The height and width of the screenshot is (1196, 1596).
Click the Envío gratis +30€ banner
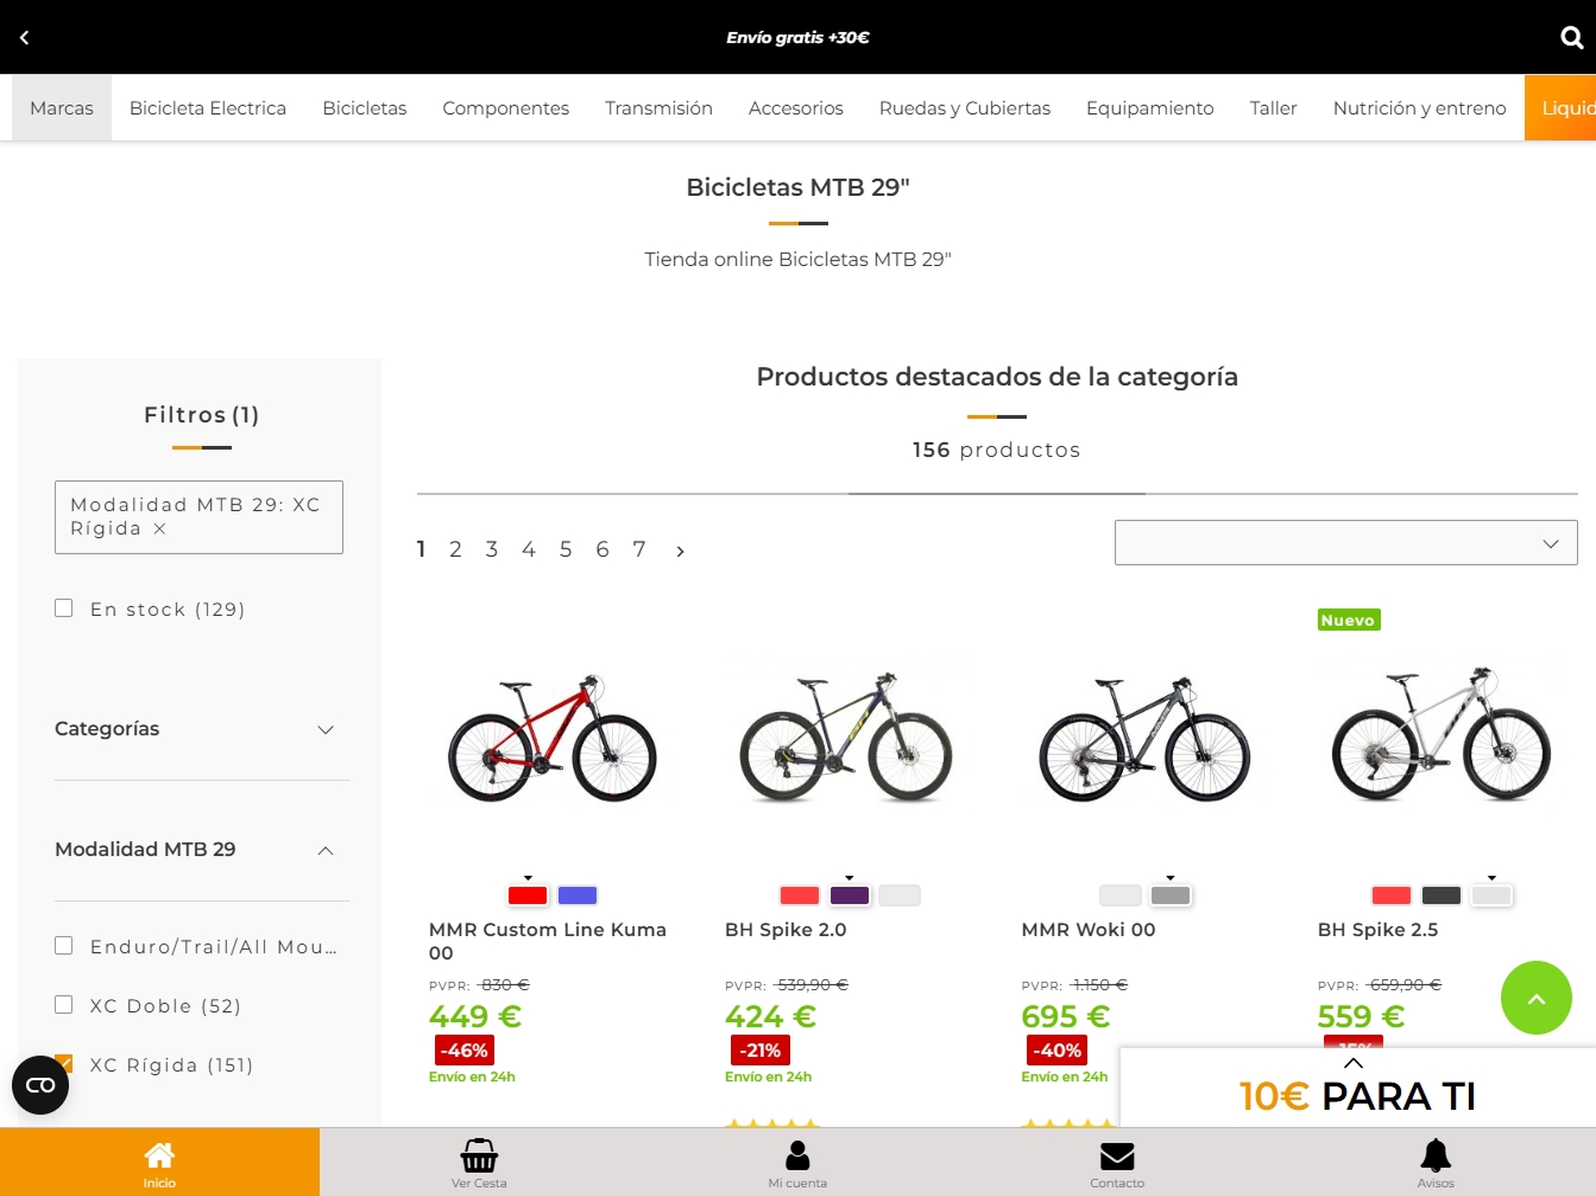tap(797, 37)
